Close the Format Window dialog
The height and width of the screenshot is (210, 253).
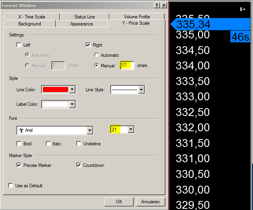[x=164, y=5]
